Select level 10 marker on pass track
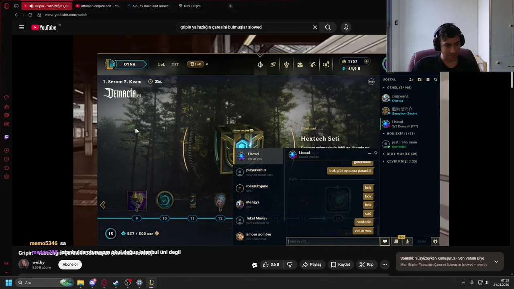Image resolution: width=514 pixels, height=289 pixels. (x=164, y=218)
